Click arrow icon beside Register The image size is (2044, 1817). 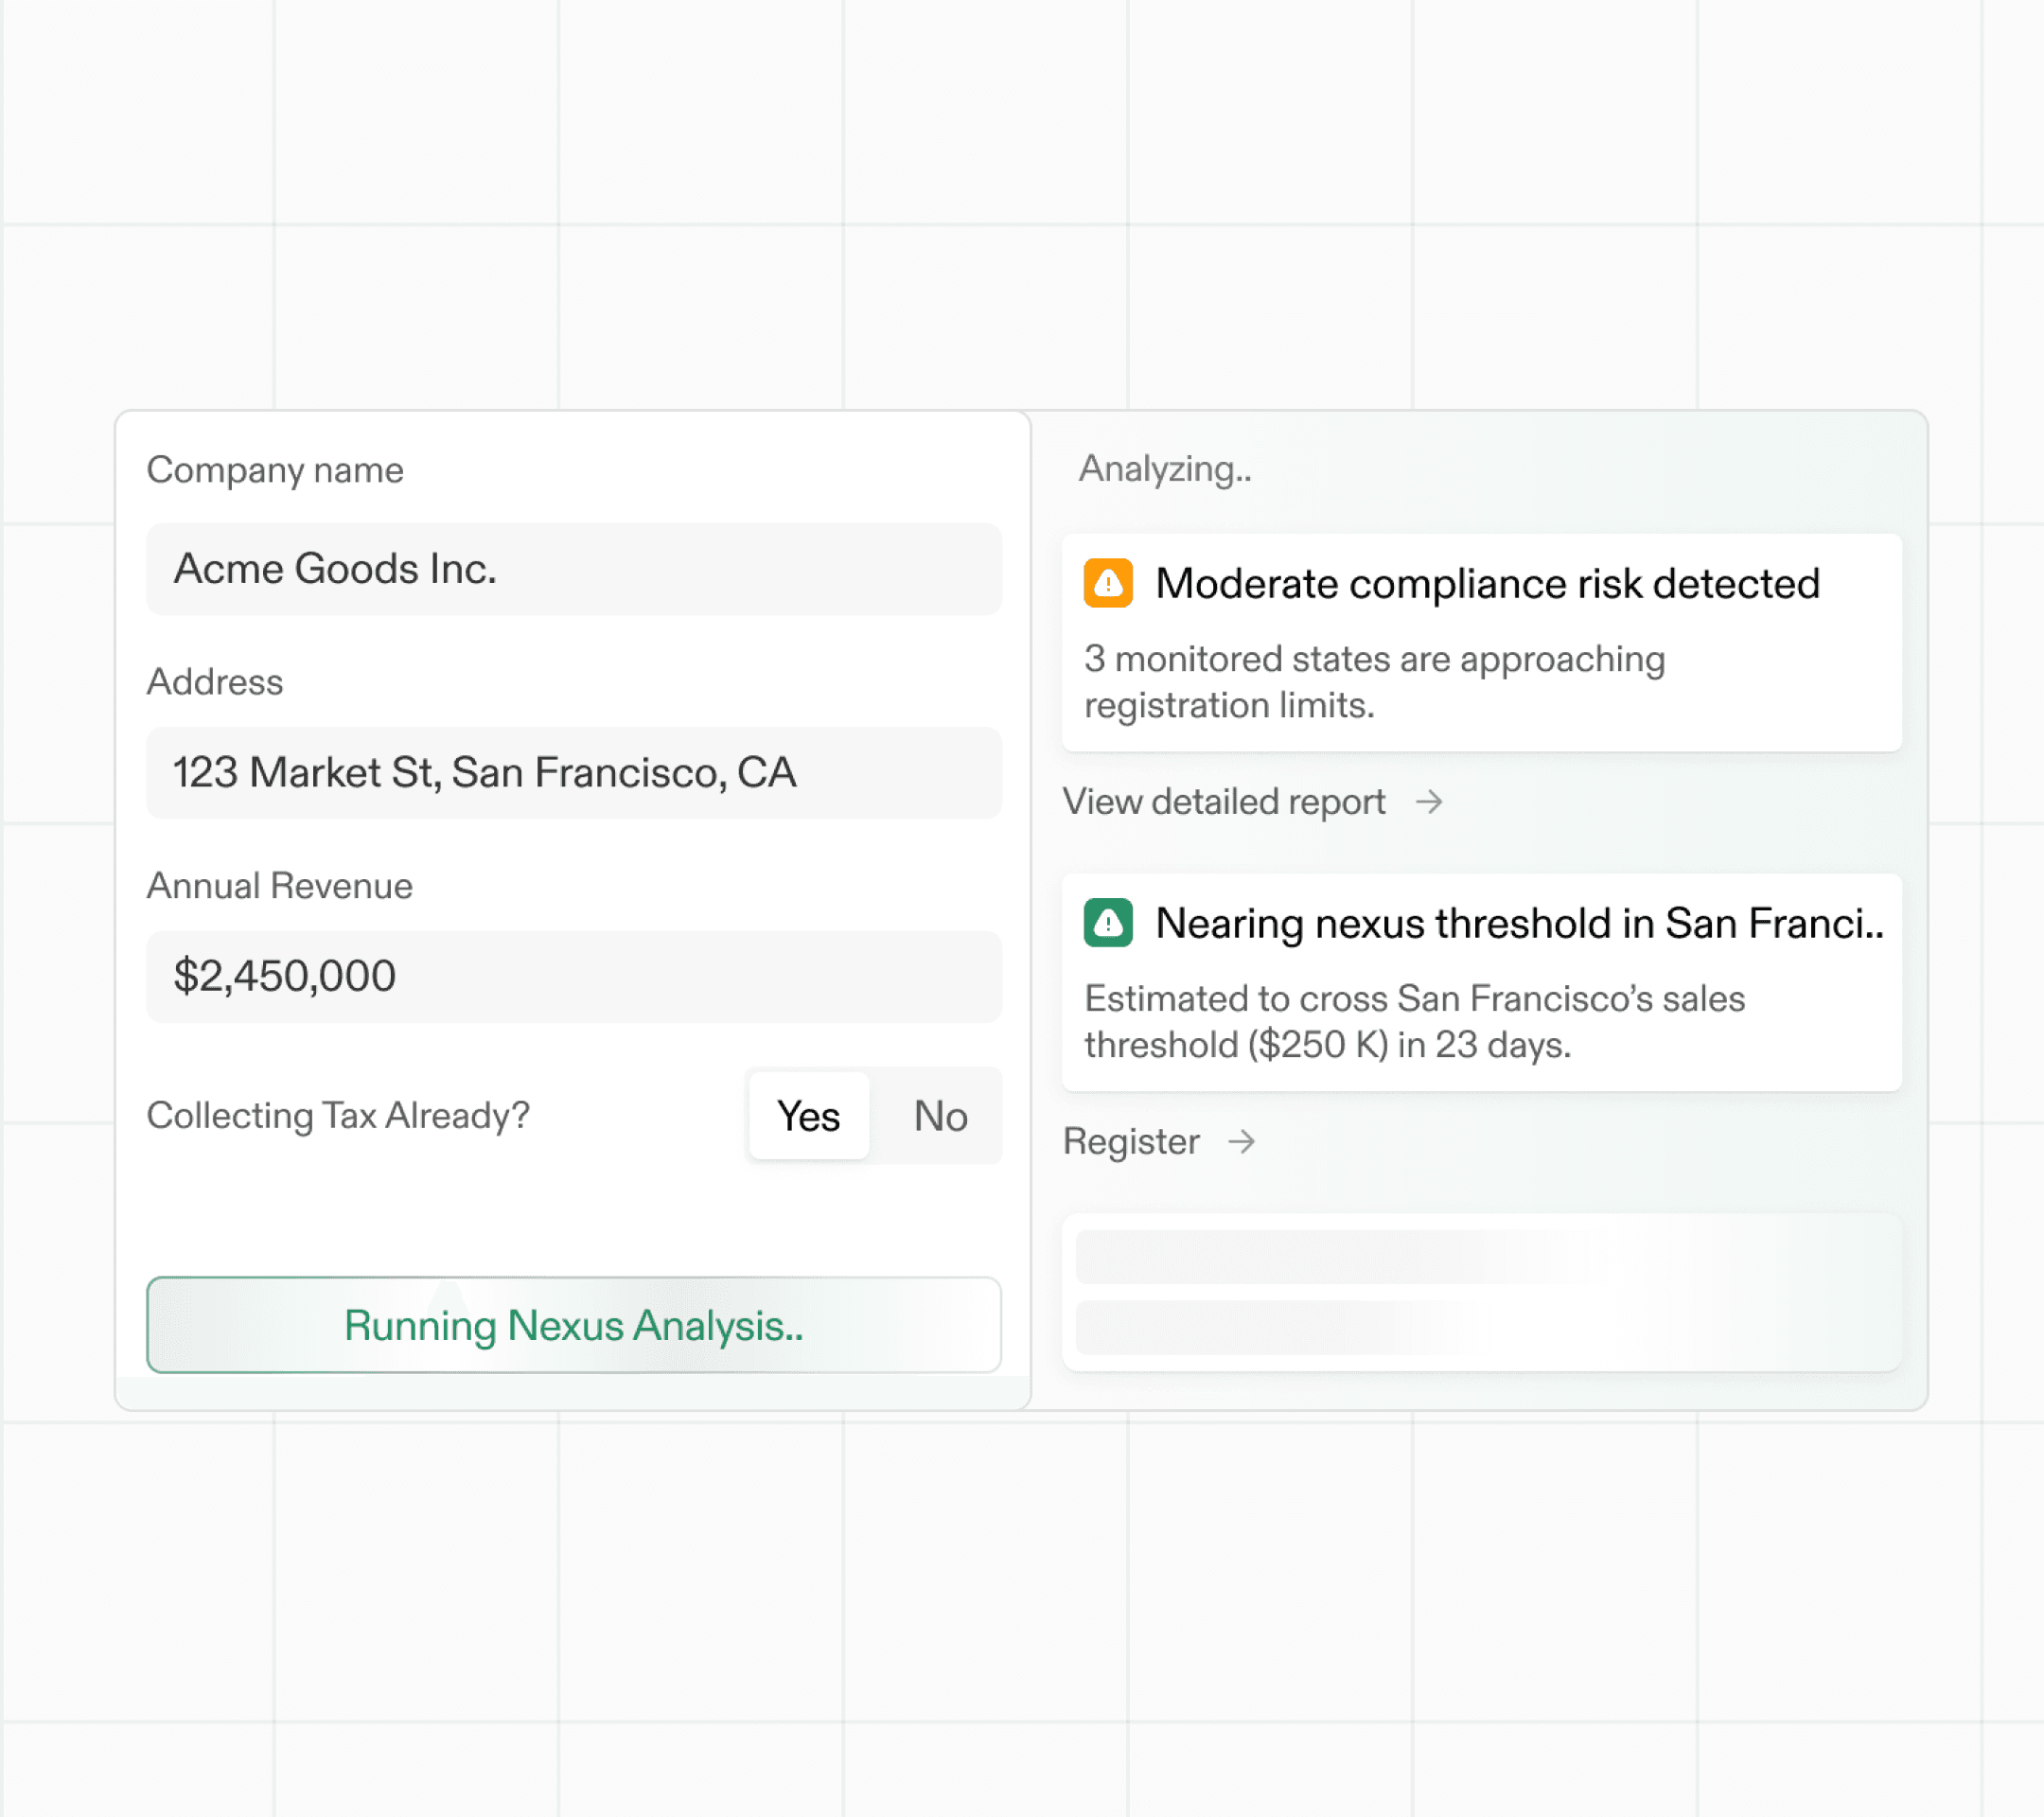[1241, 1141]
